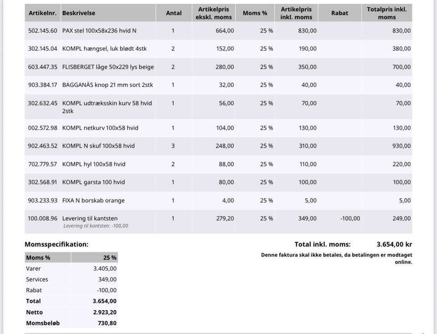Select the BAGGANÄS knop 21 mm text
This screenshot has width=437, height=334.
107,85
